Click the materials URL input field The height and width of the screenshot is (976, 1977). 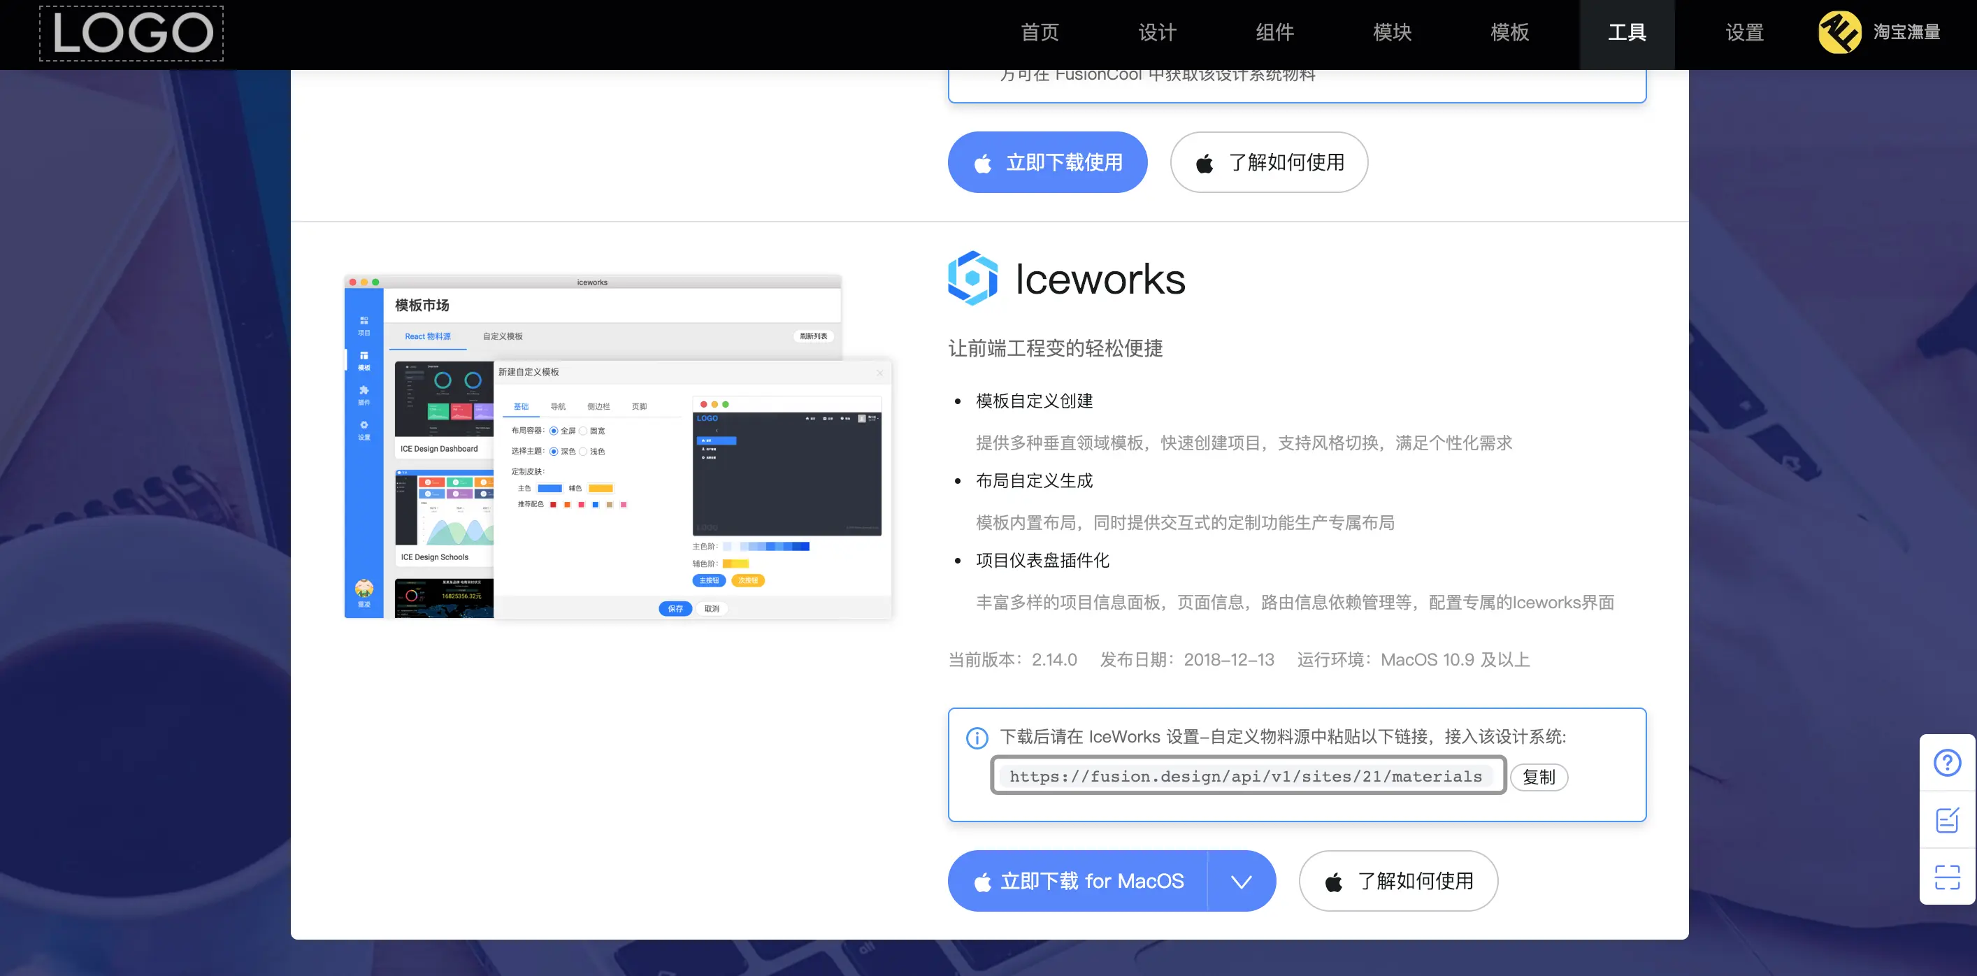pyautogui.click(x=1246, y=777)
